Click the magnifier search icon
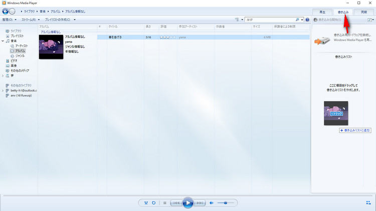The width and height of the screenshot is (376, 211). 297,20
